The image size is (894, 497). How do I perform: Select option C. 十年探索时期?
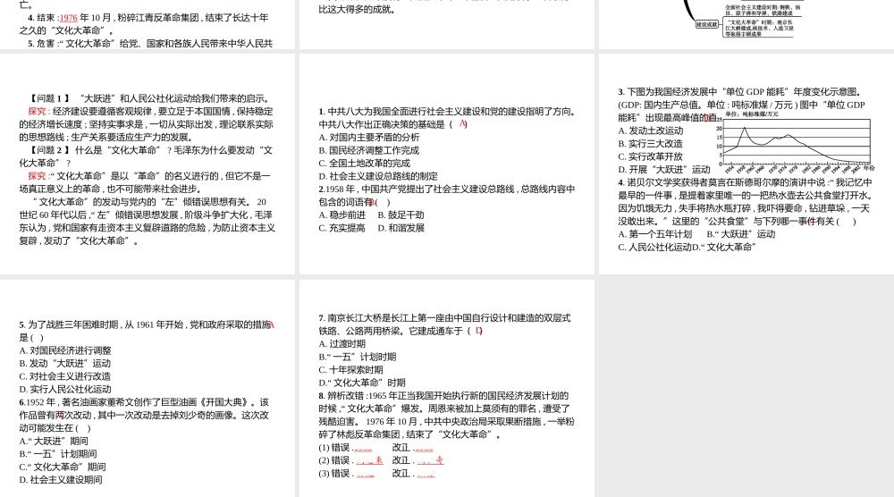pos(351,370)
